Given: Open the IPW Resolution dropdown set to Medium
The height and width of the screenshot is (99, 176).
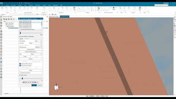Looking at the screenshot, I should [x=38, y=47].
